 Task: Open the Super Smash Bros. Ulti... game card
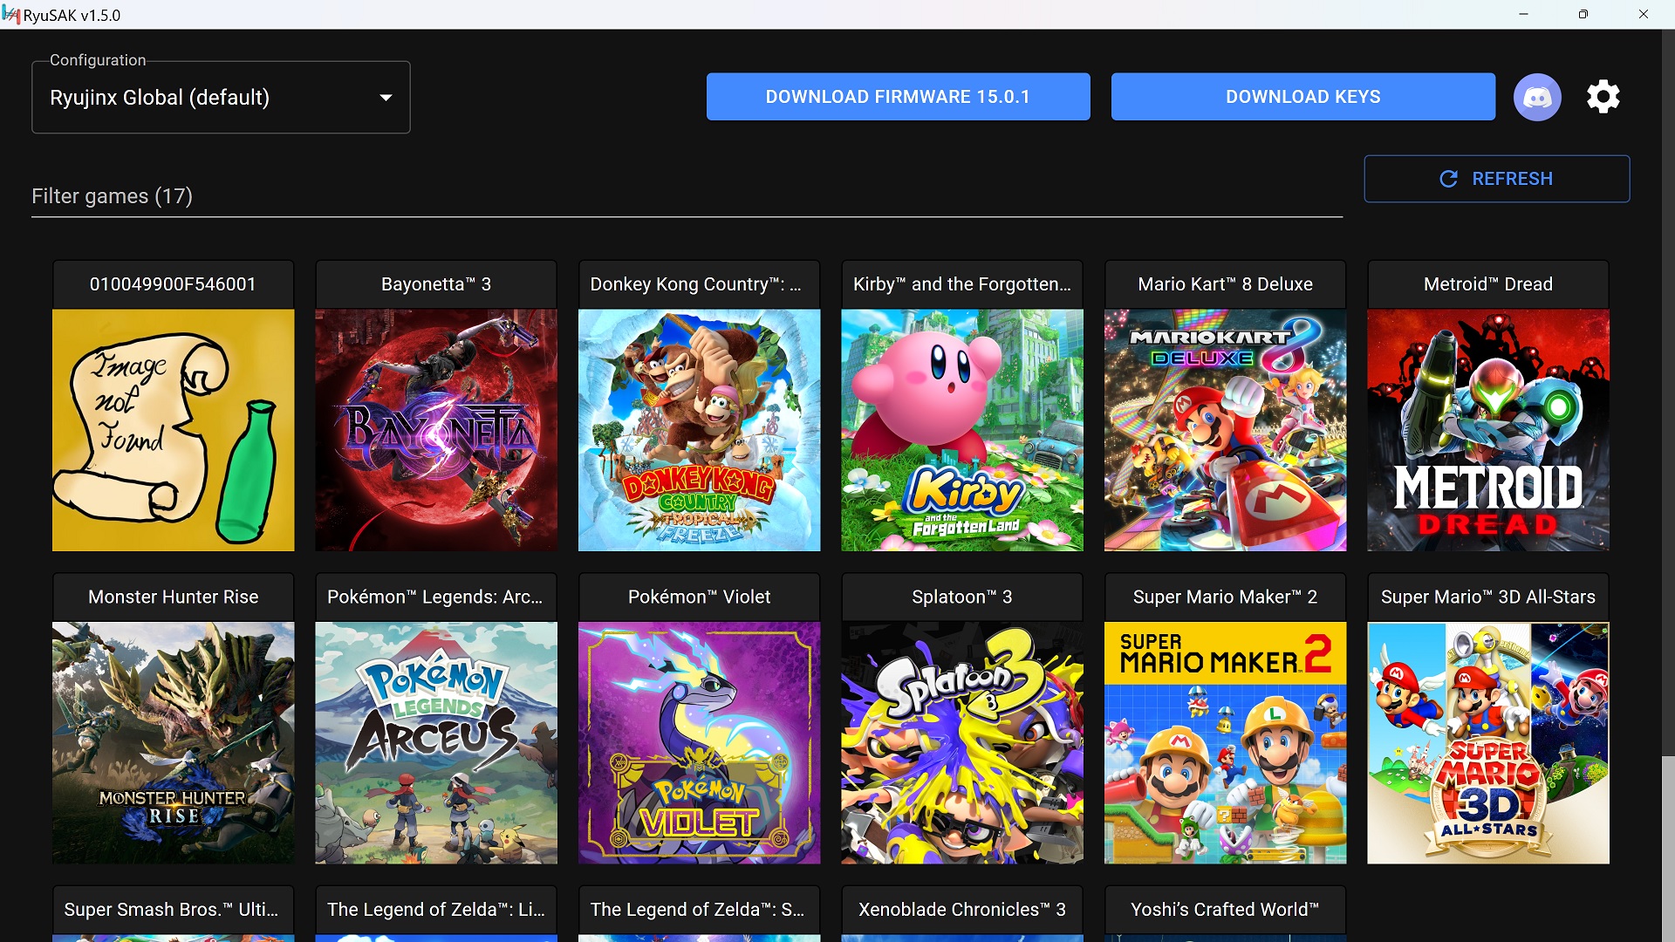tap(173, 912)
